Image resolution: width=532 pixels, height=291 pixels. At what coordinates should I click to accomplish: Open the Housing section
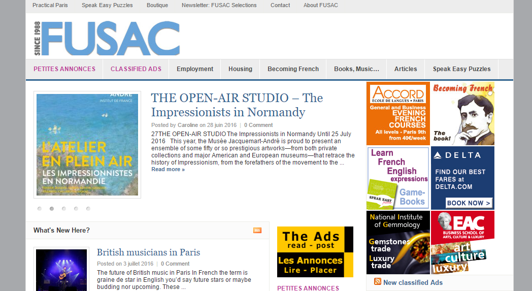pos(240,69)
